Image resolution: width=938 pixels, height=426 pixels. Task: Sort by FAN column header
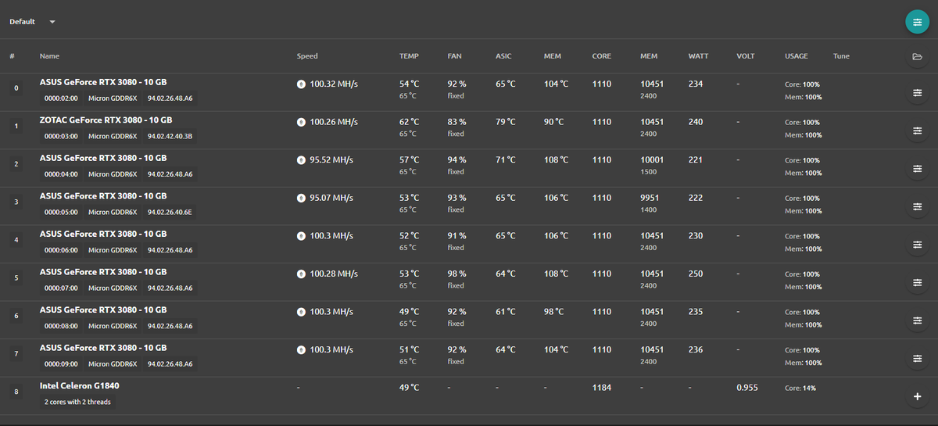[x=454, y=56]
